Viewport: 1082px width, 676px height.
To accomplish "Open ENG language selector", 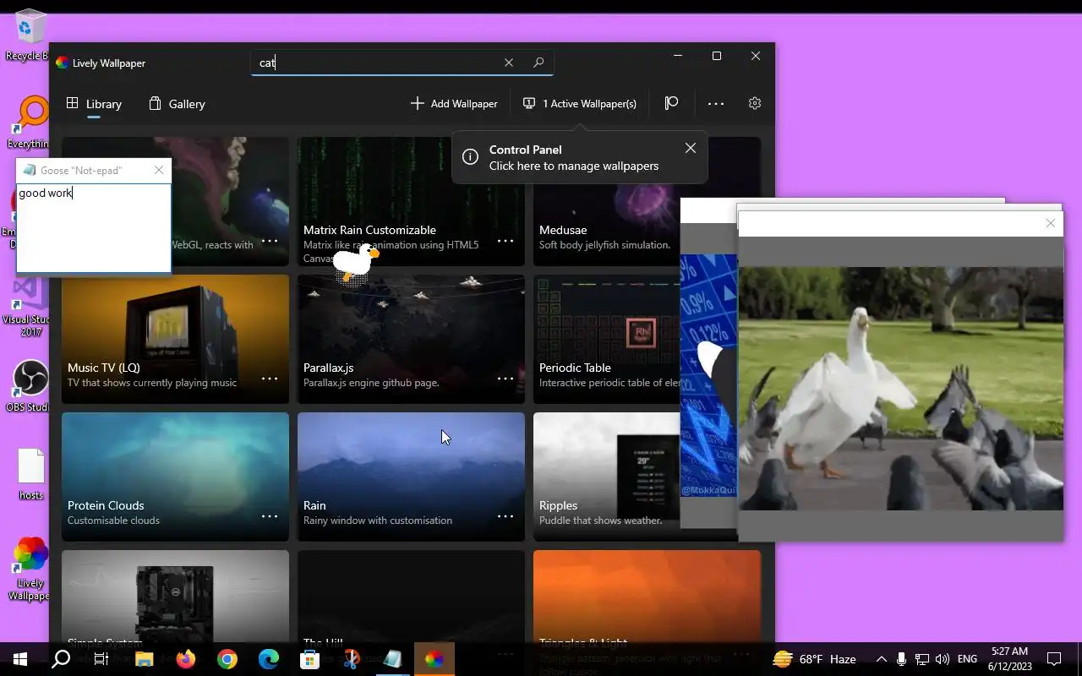I will 968,659.
